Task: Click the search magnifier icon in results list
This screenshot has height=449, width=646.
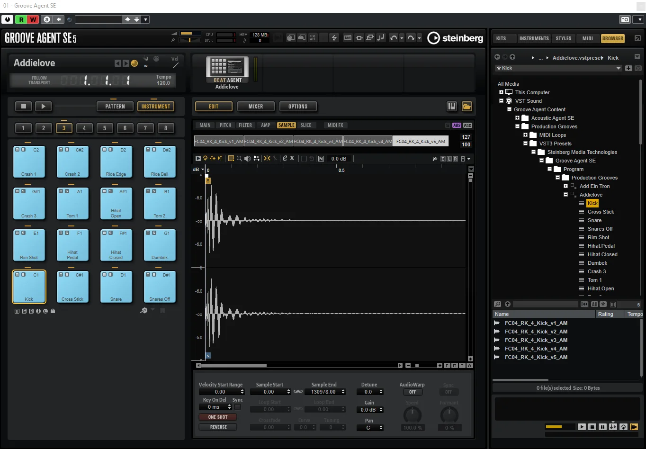Action: click(x=497, y=304)
